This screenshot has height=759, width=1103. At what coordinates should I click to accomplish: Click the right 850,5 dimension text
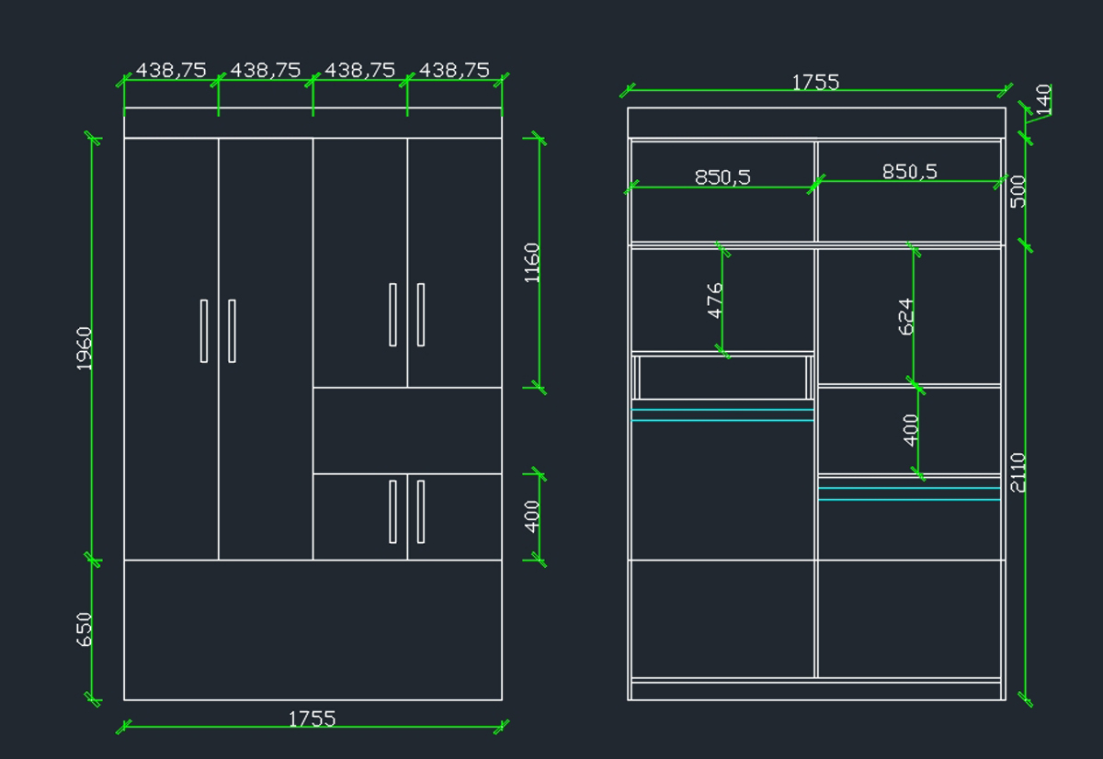(x=910, y=171)
